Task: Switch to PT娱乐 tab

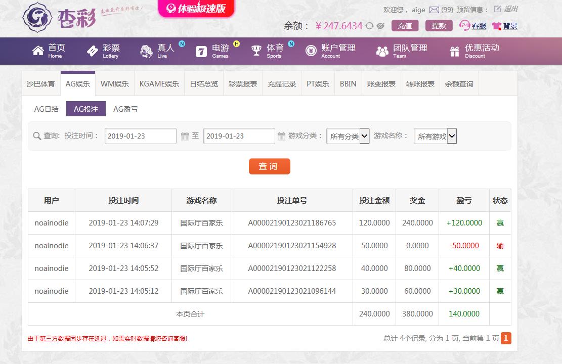Action: point(318,84)
